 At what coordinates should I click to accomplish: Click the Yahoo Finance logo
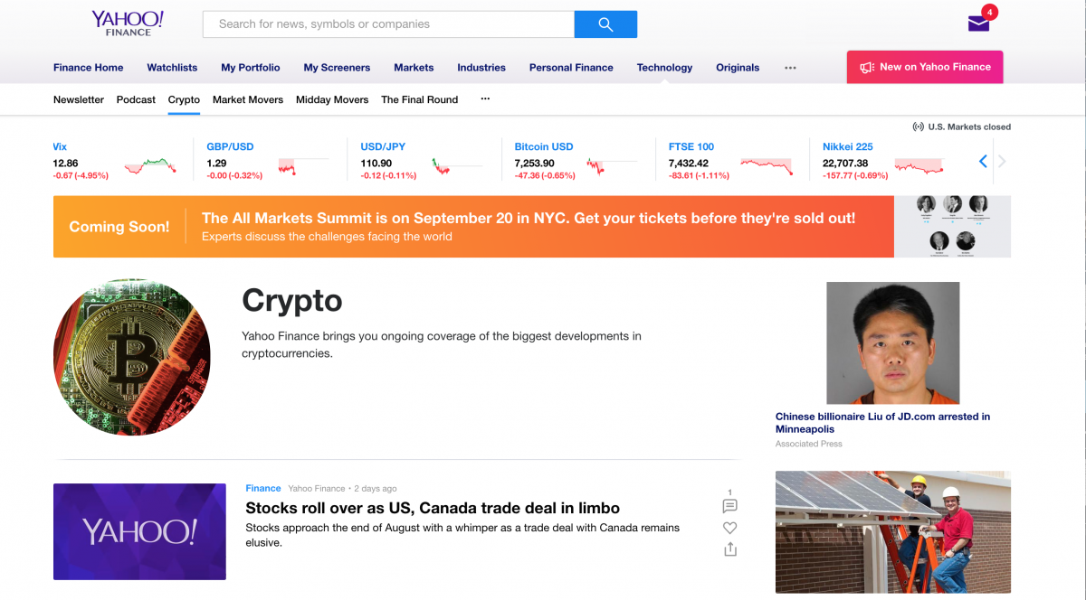click(128, 23)
